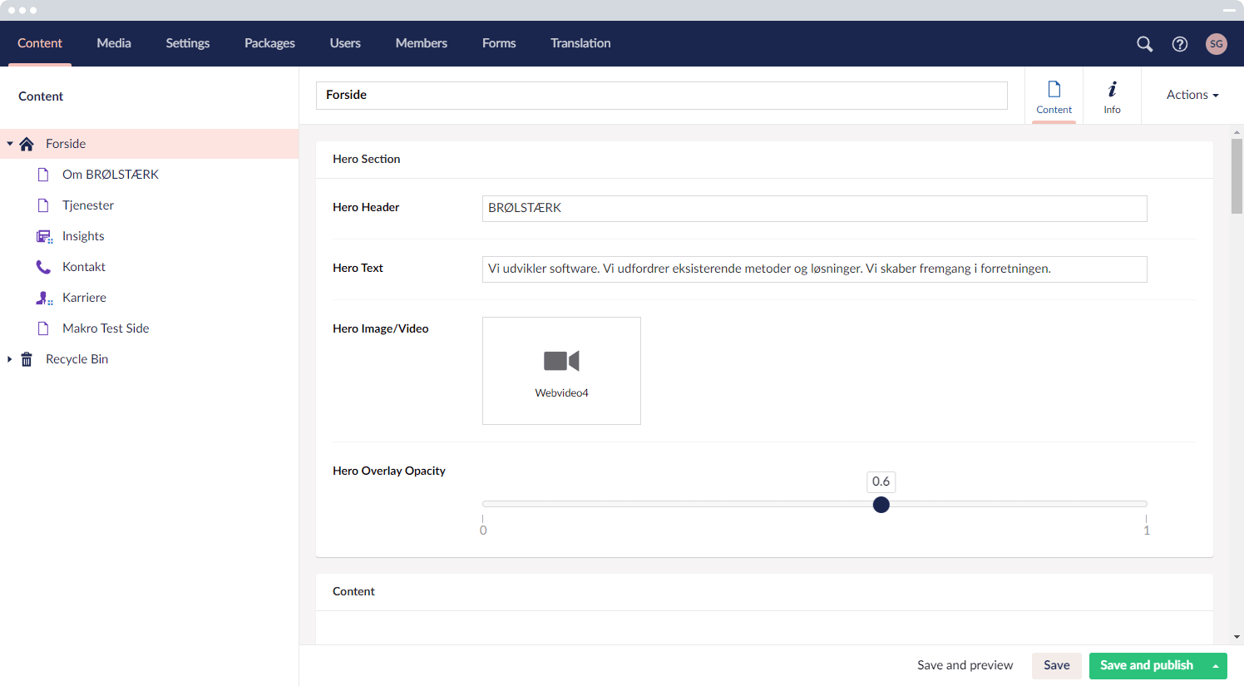Open Save and publish arrow menu
Screen dimensions: 1244x686
click(x=1216, y=666)
